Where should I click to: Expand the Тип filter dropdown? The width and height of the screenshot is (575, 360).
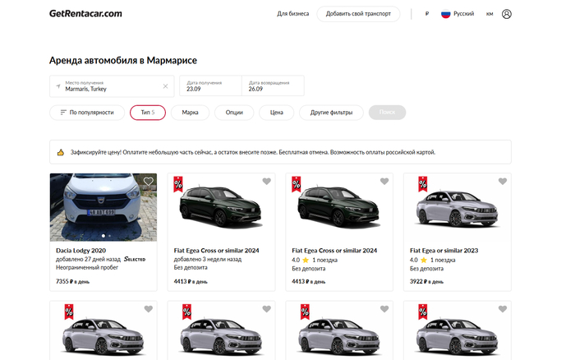(148, 113)
